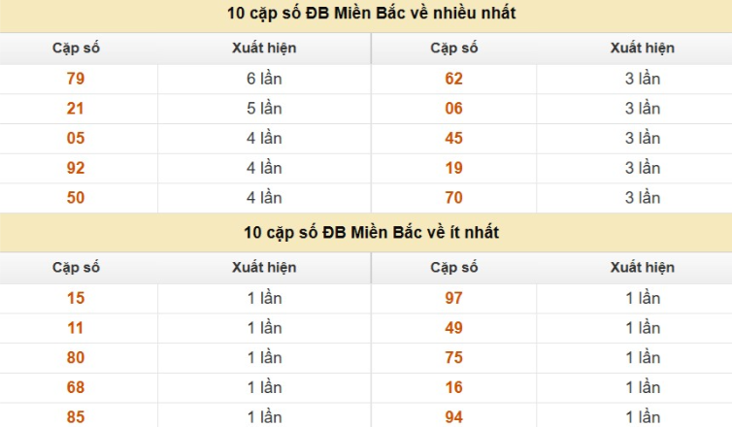Open pair number 45

(x=454, y=139)
